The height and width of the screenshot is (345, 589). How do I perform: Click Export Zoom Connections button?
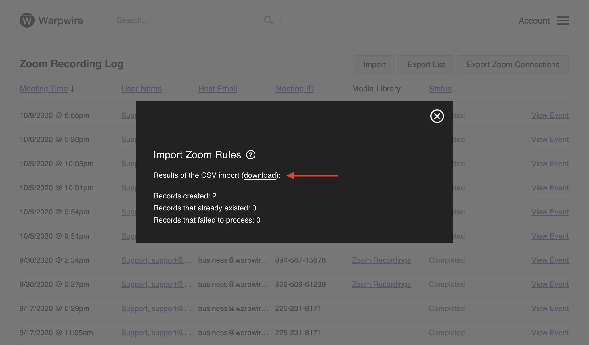[x=513, y=64]
